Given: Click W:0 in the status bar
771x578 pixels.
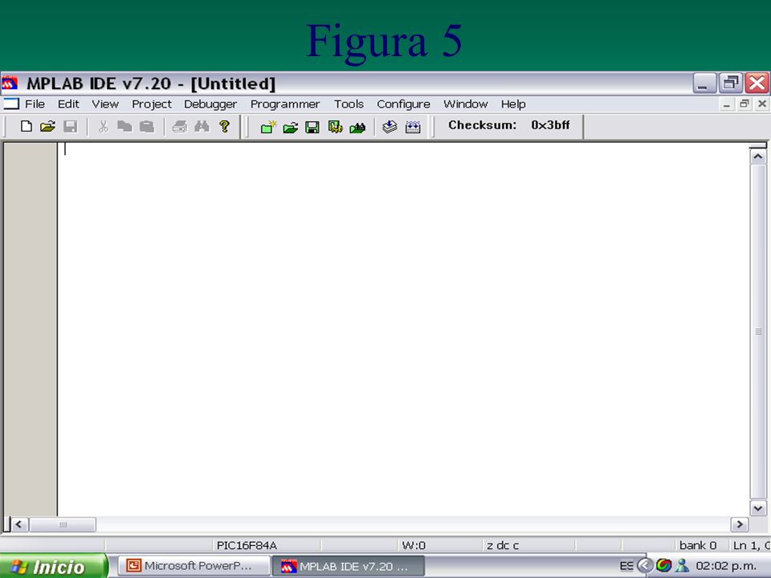Looking at the screenshot, I should 414,545.
